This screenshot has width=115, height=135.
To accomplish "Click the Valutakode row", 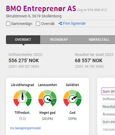I will click(x=108, y=129).
